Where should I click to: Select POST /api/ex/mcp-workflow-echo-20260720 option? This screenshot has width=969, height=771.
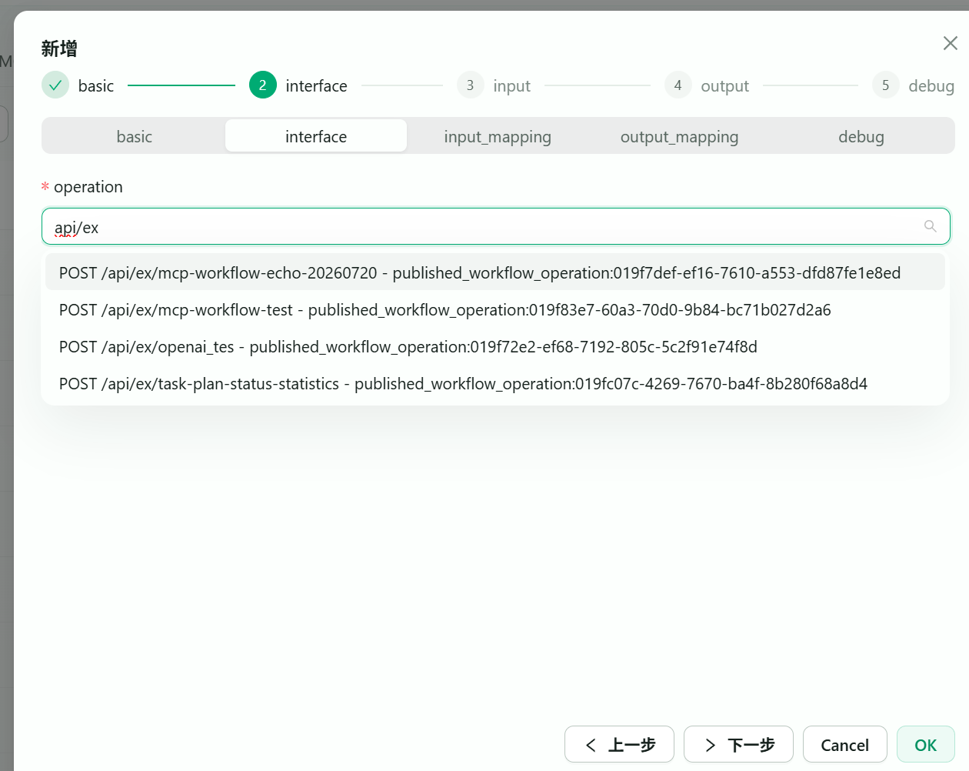tap(495, 272)
